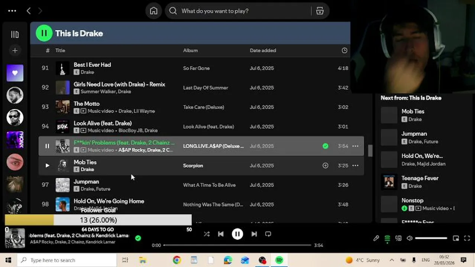The width and height of the screenshot is (475, 267).
Task: Toggle the green saved checkmark on F**kin' Problems row
Action: pos(325,146)
